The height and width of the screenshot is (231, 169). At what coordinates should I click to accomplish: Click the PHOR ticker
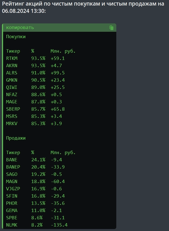12,203
